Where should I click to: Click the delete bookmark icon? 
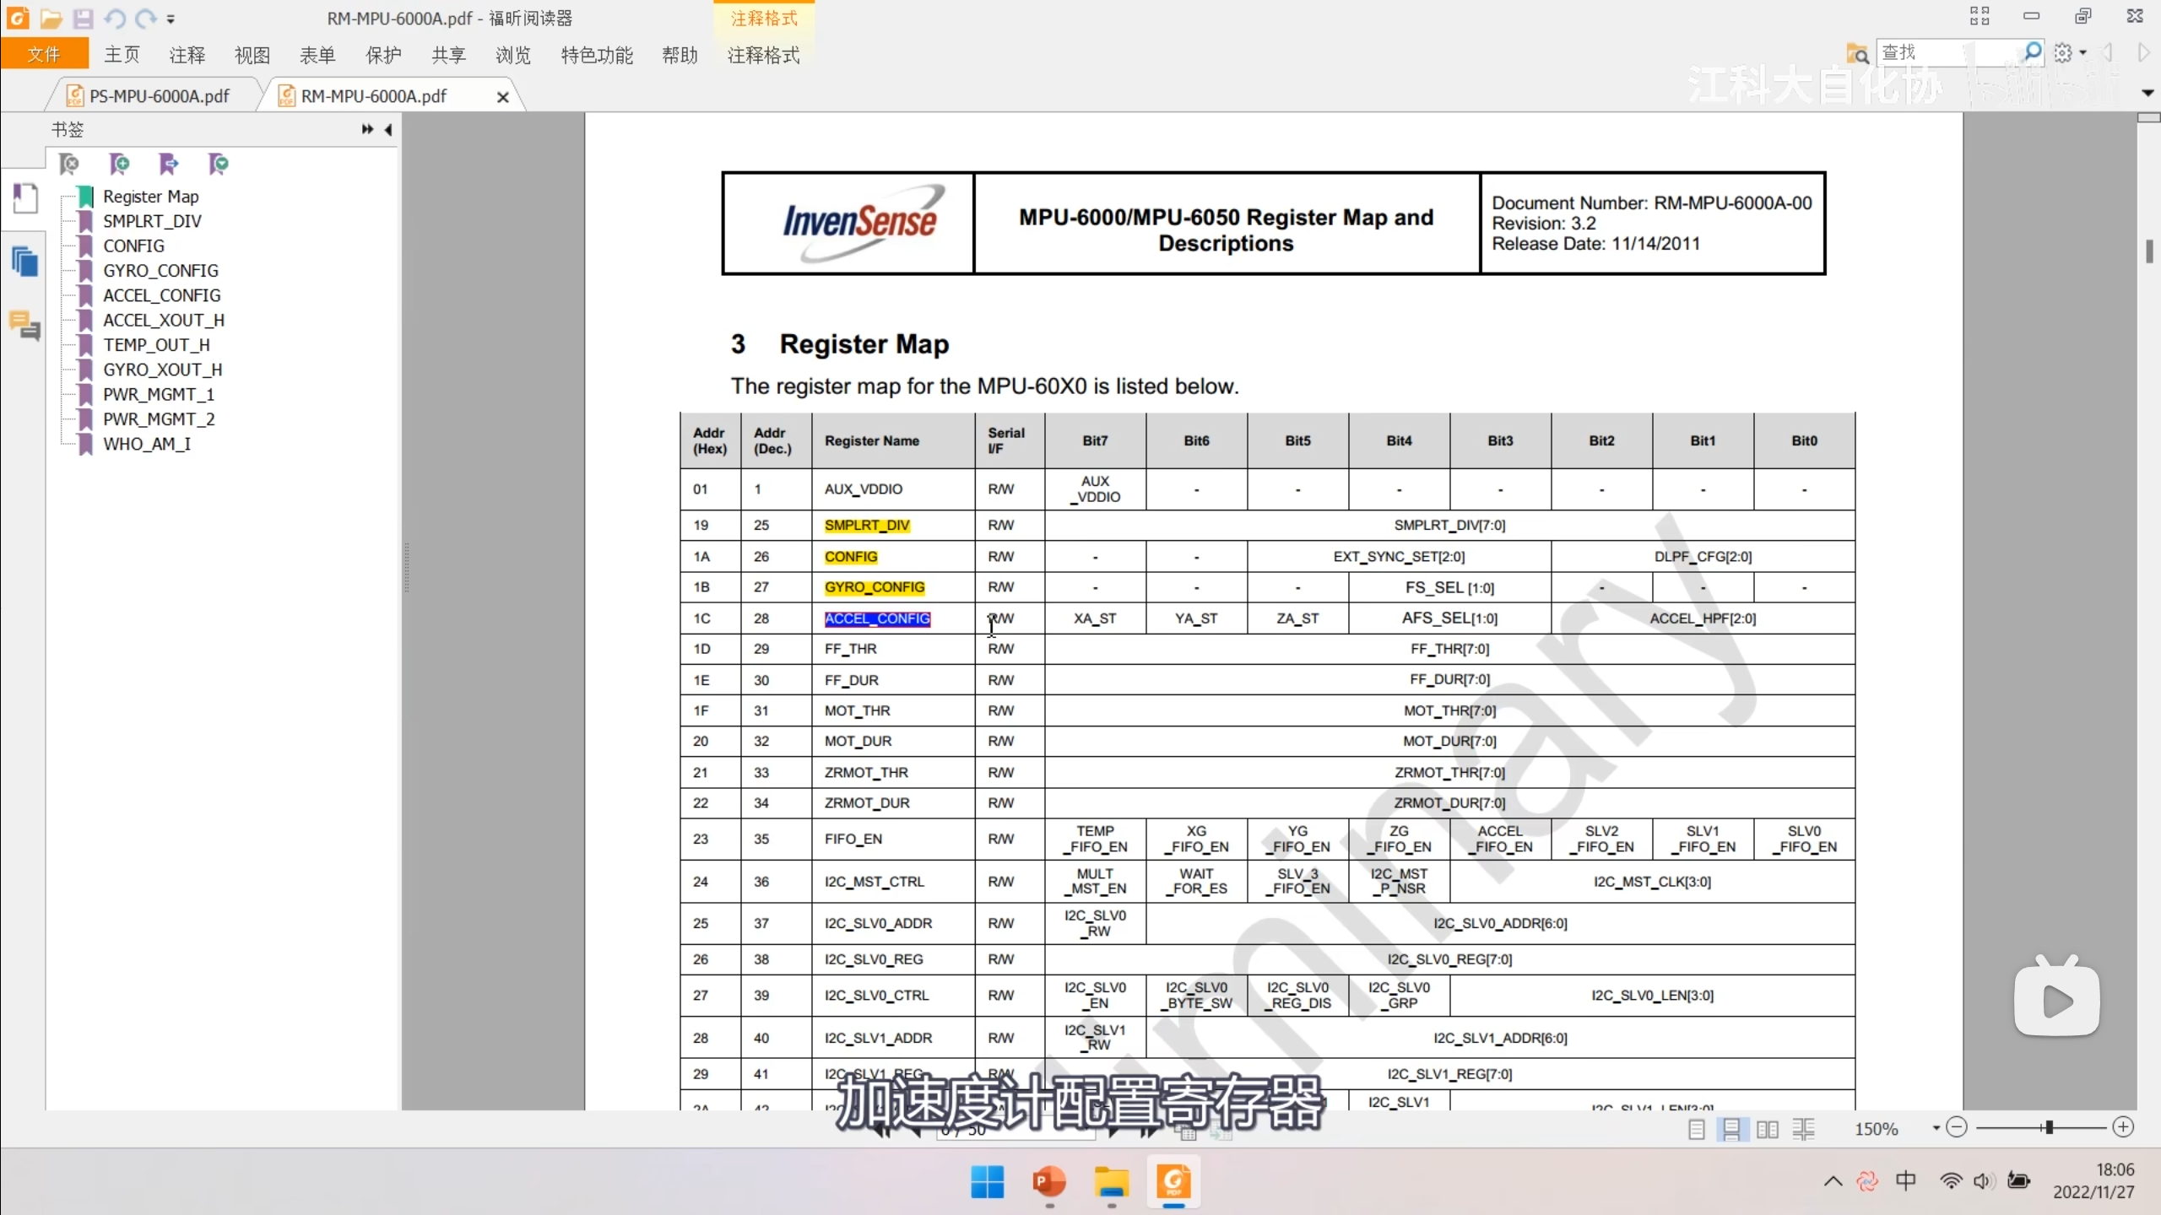pos(69,164)
